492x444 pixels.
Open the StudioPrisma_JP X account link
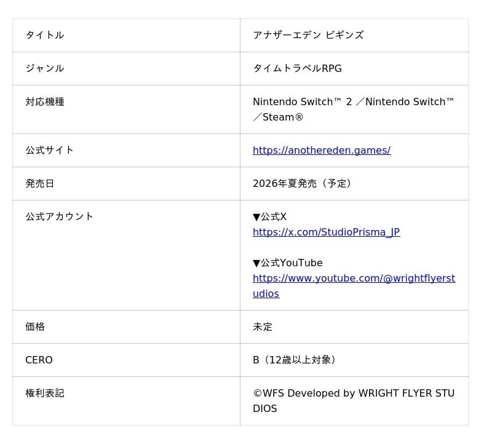point(326,232)
